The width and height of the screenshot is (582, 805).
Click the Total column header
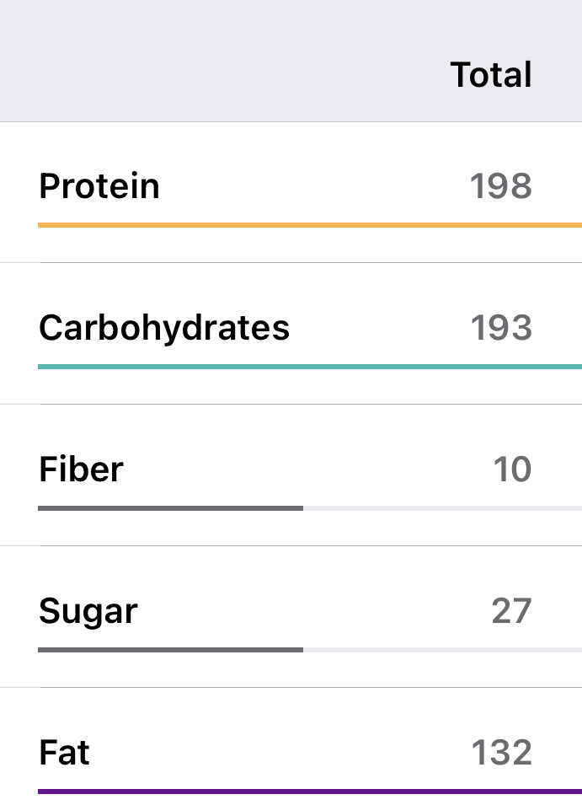[x=491, y=75]
